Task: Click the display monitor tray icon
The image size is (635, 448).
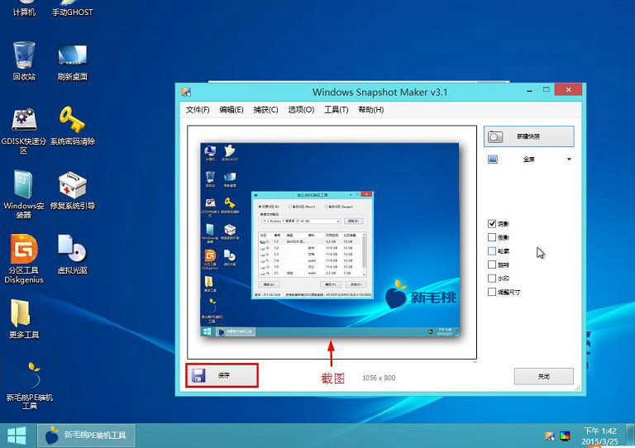Action: click(565, 436)
